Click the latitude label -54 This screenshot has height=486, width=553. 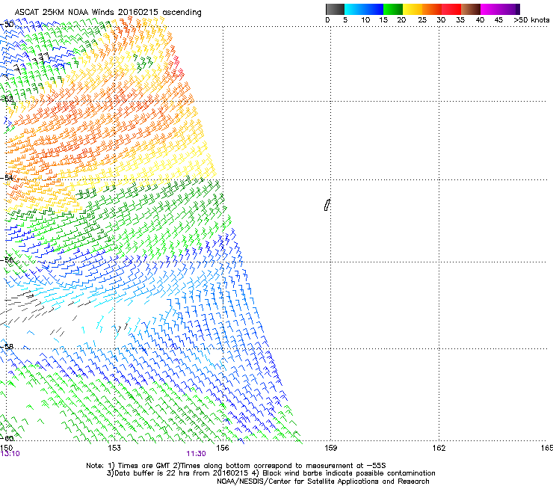pos(7,177)
